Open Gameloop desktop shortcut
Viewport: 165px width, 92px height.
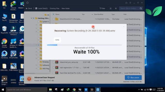[4, 54]
